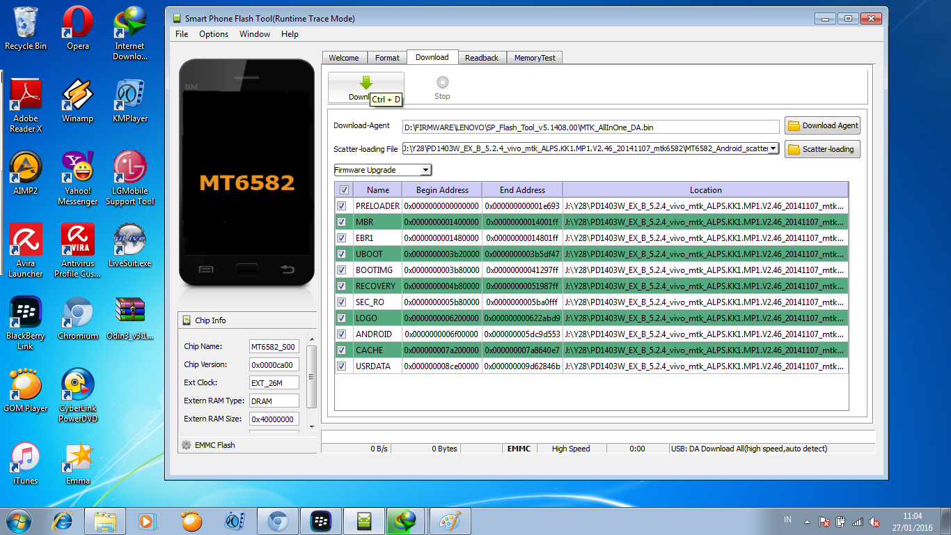Click the Stop icon in toolbar
The image size is (951, 535).
(442, 82)
